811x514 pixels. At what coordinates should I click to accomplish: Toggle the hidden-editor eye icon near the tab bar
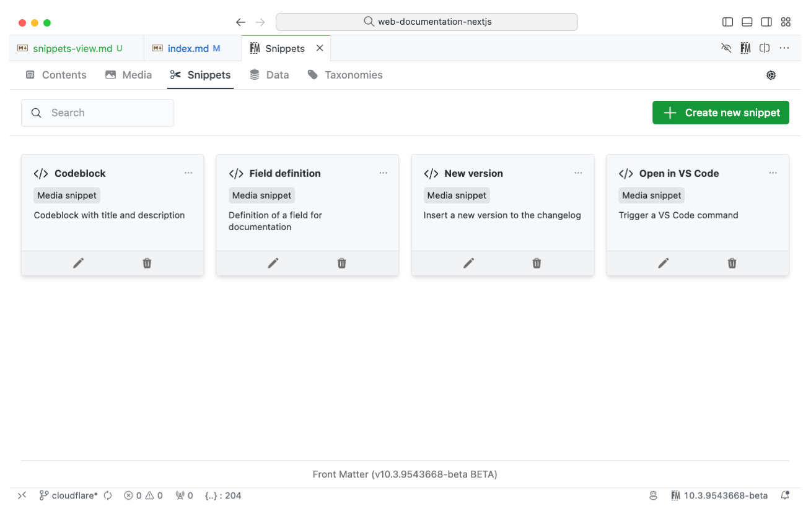click(x=726, y=48)
